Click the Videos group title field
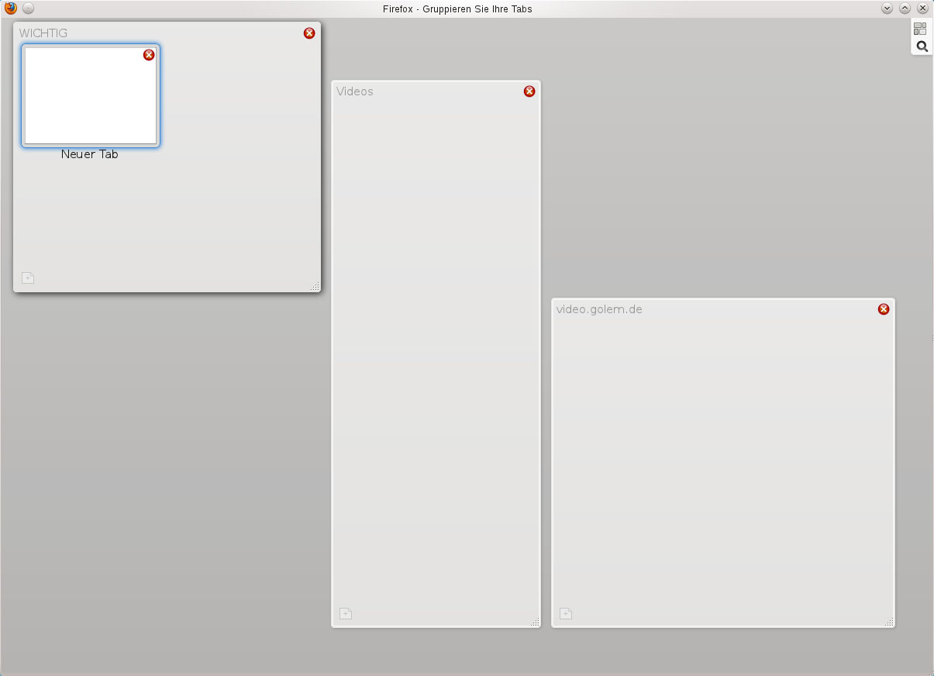 pyautogui.click(x=354, y=91)
